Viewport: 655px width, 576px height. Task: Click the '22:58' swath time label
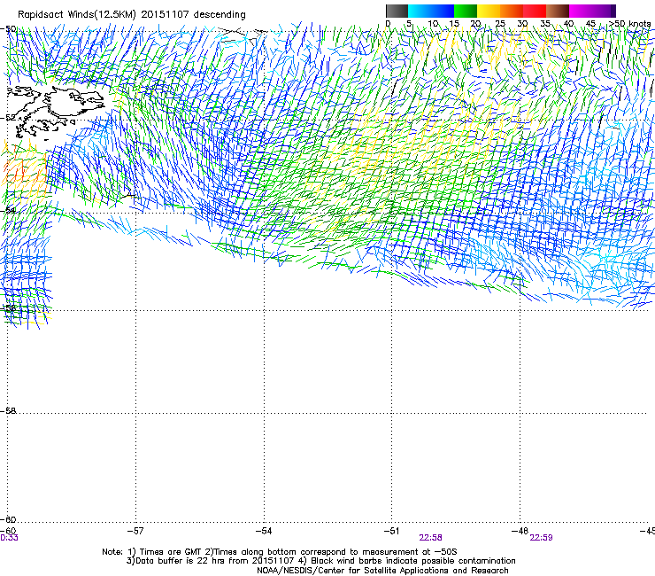pos(431,538)
